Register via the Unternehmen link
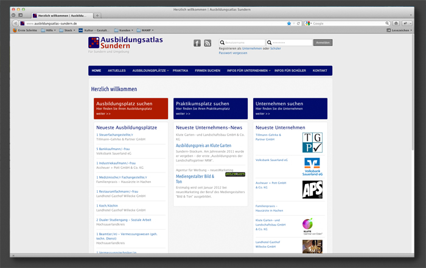 (252, 49)
